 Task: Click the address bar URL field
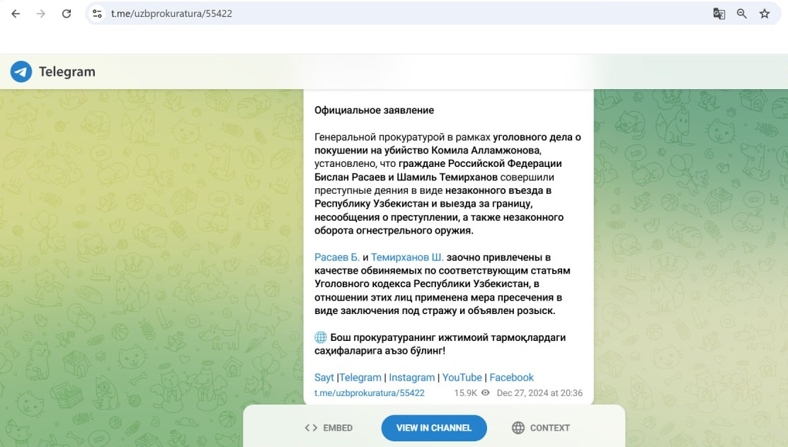[x=396, y=13]
